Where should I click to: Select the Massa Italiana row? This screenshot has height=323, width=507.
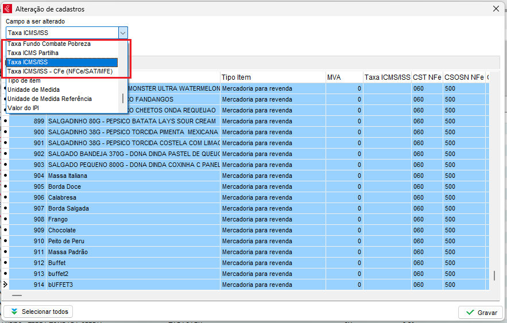[x=67, y=176]
